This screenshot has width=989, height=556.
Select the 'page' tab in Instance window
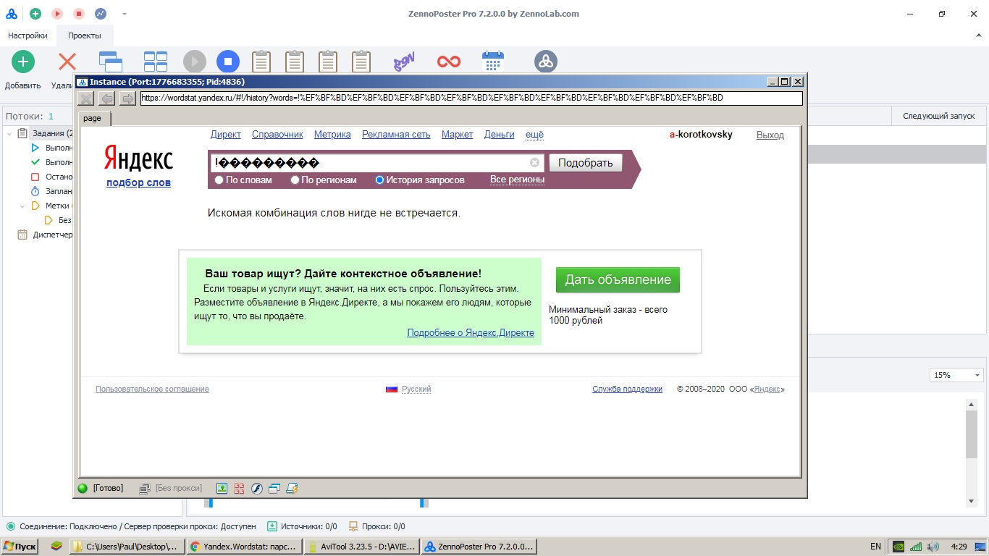[93, 118]
